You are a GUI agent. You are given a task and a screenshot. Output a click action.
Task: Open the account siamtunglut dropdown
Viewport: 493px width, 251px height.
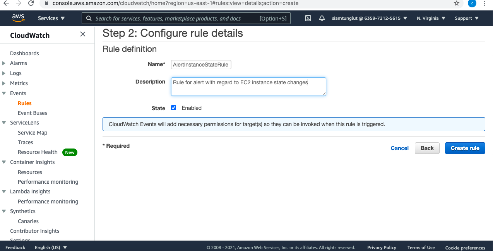(370, 18)
